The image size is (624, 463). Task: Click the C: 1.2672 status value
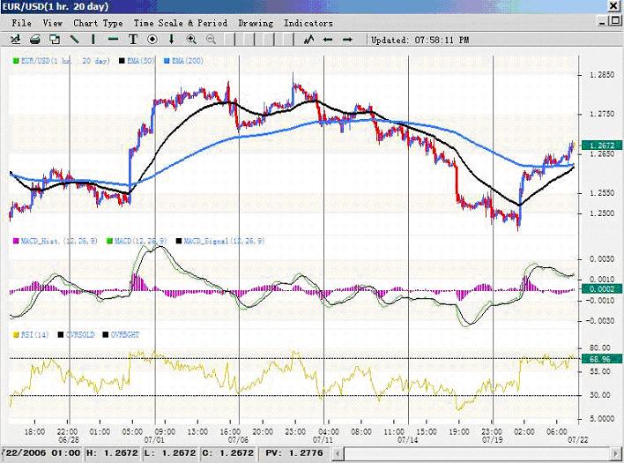(227, 453)
